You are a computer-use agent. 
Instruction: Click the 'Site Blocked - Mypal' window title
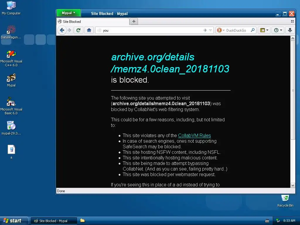point(109,13)
